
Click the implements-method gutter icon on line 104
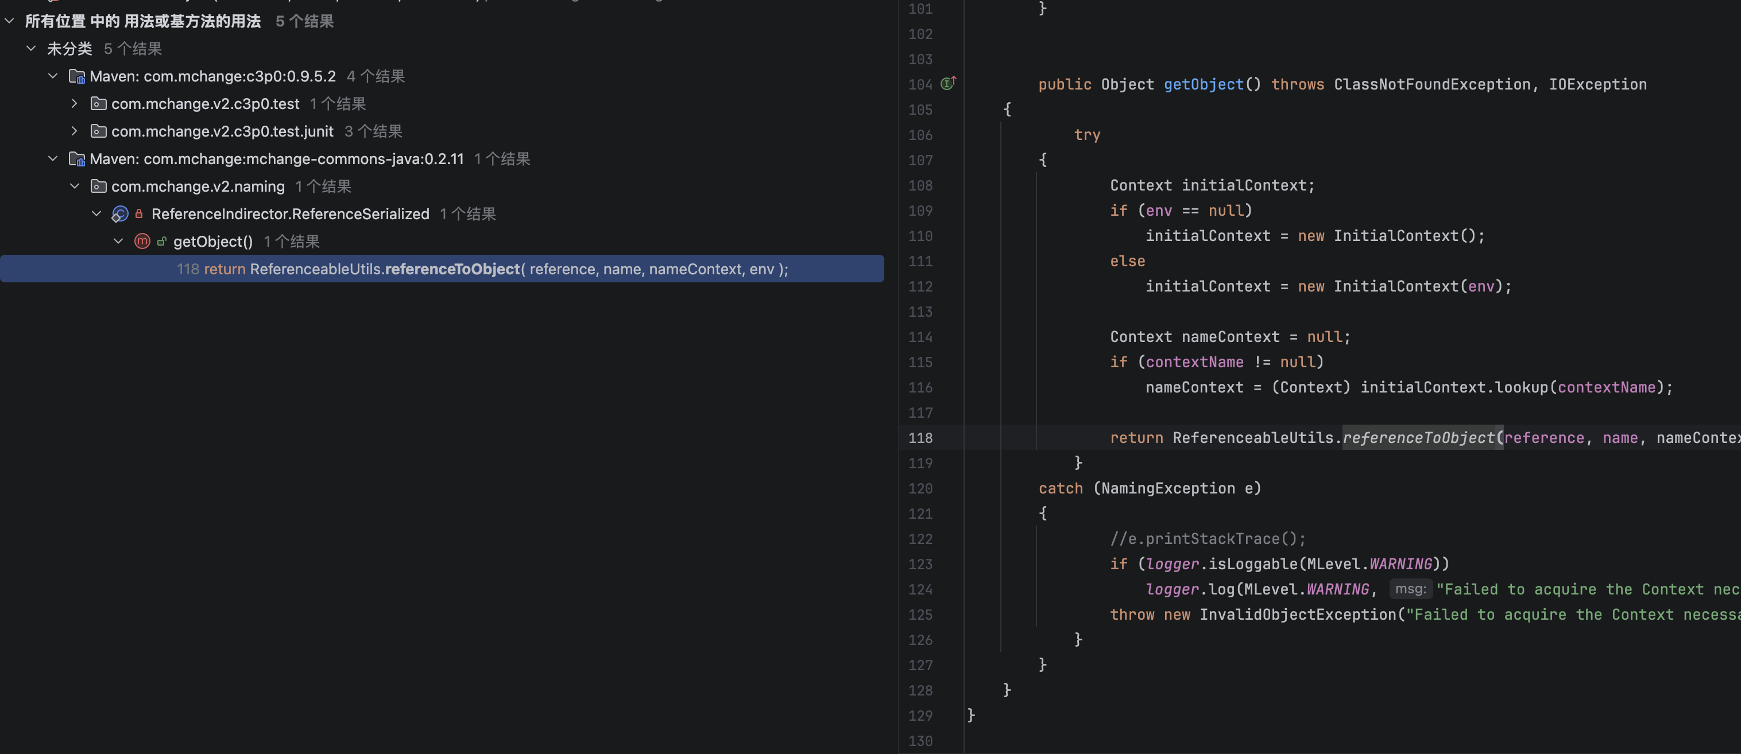tap(948, 83)
